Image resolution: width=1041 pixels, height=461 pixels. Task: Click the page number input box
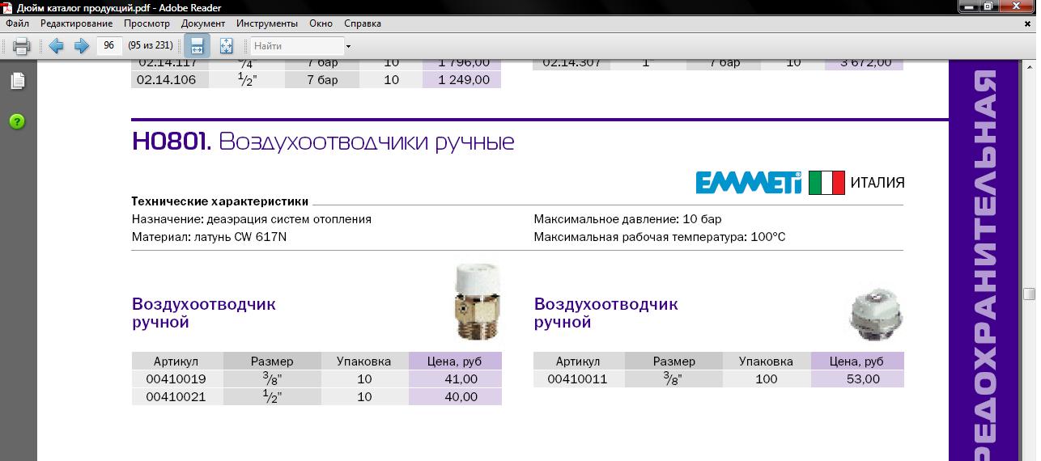(x=108, y=46)
